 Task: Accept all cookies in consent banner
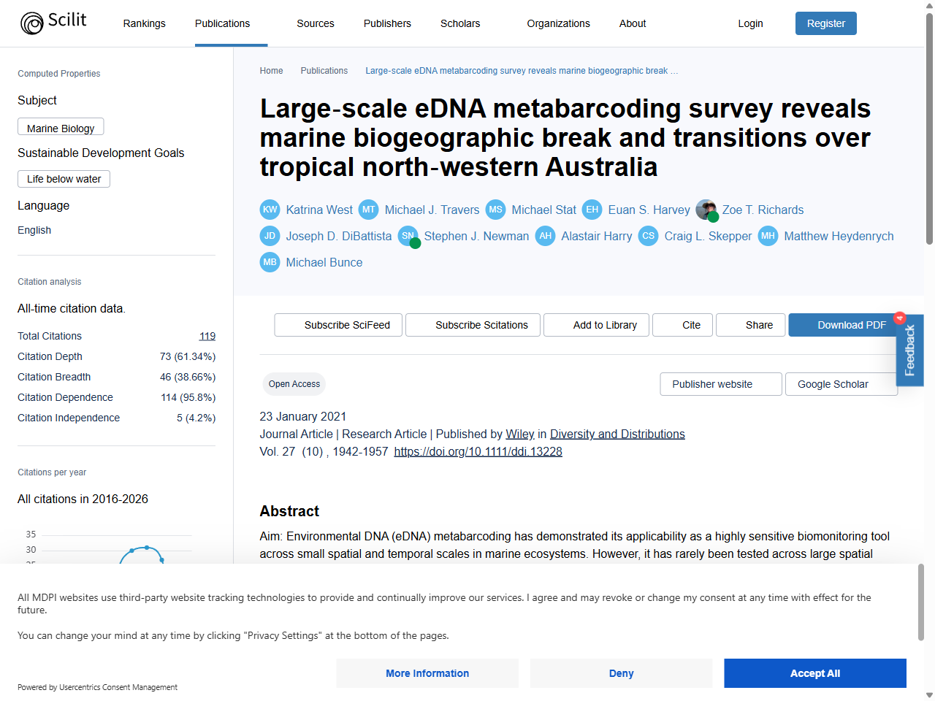815,673
